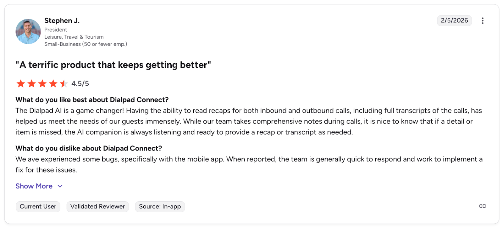
Task: Click the second rating star
Action: [31, 84]
